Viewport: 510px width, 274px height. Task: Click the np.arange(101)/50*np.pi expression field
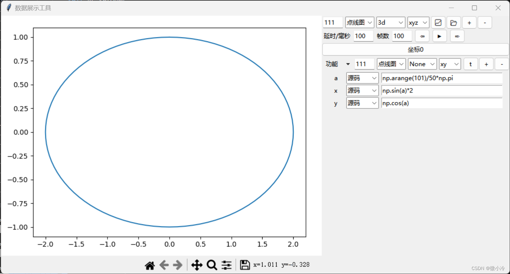[442, 78]
